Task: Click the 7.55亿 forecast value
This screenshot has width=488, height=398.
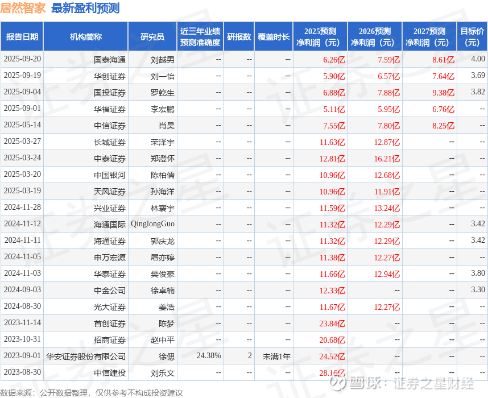Action: pyautogui.click(x=334, y=126)
